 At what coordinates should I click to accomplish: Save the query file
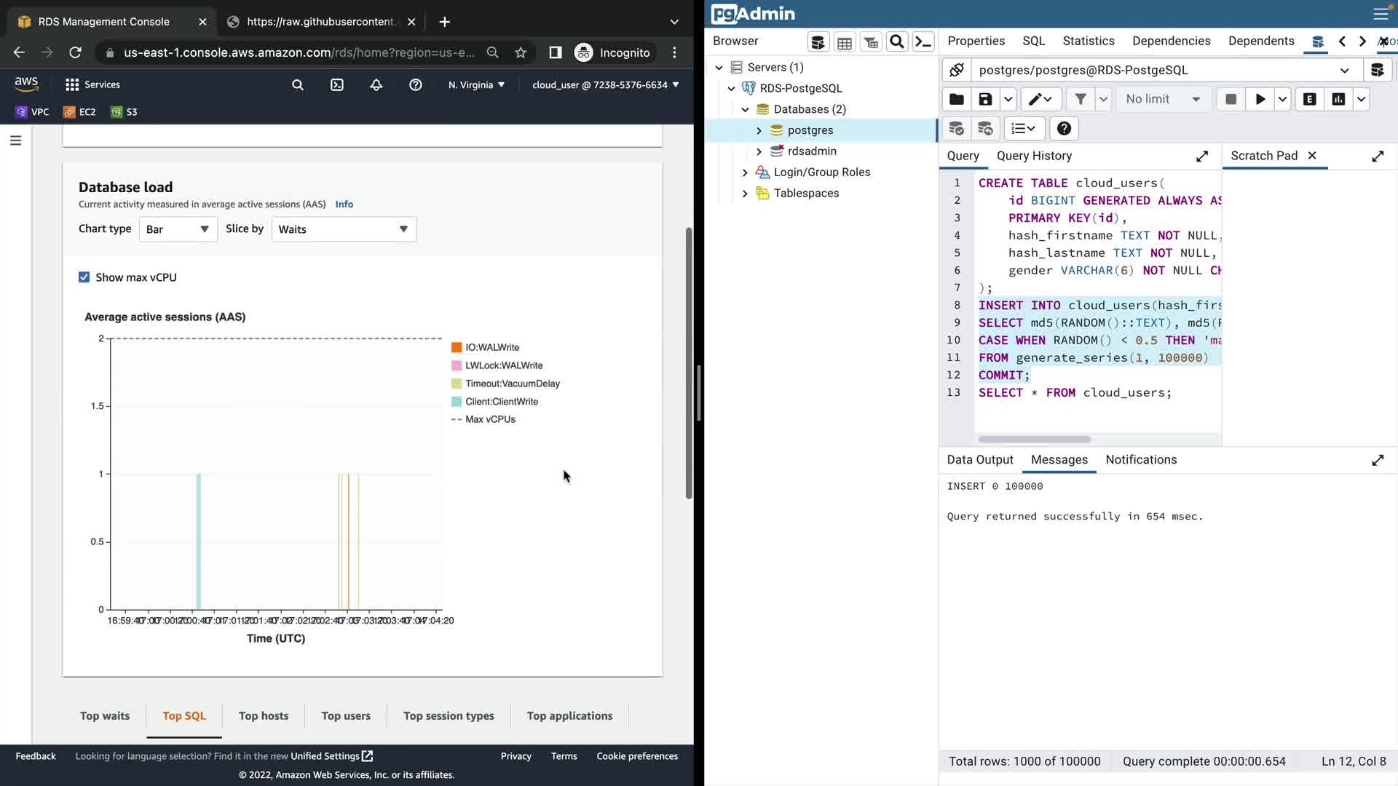(985, 99)
